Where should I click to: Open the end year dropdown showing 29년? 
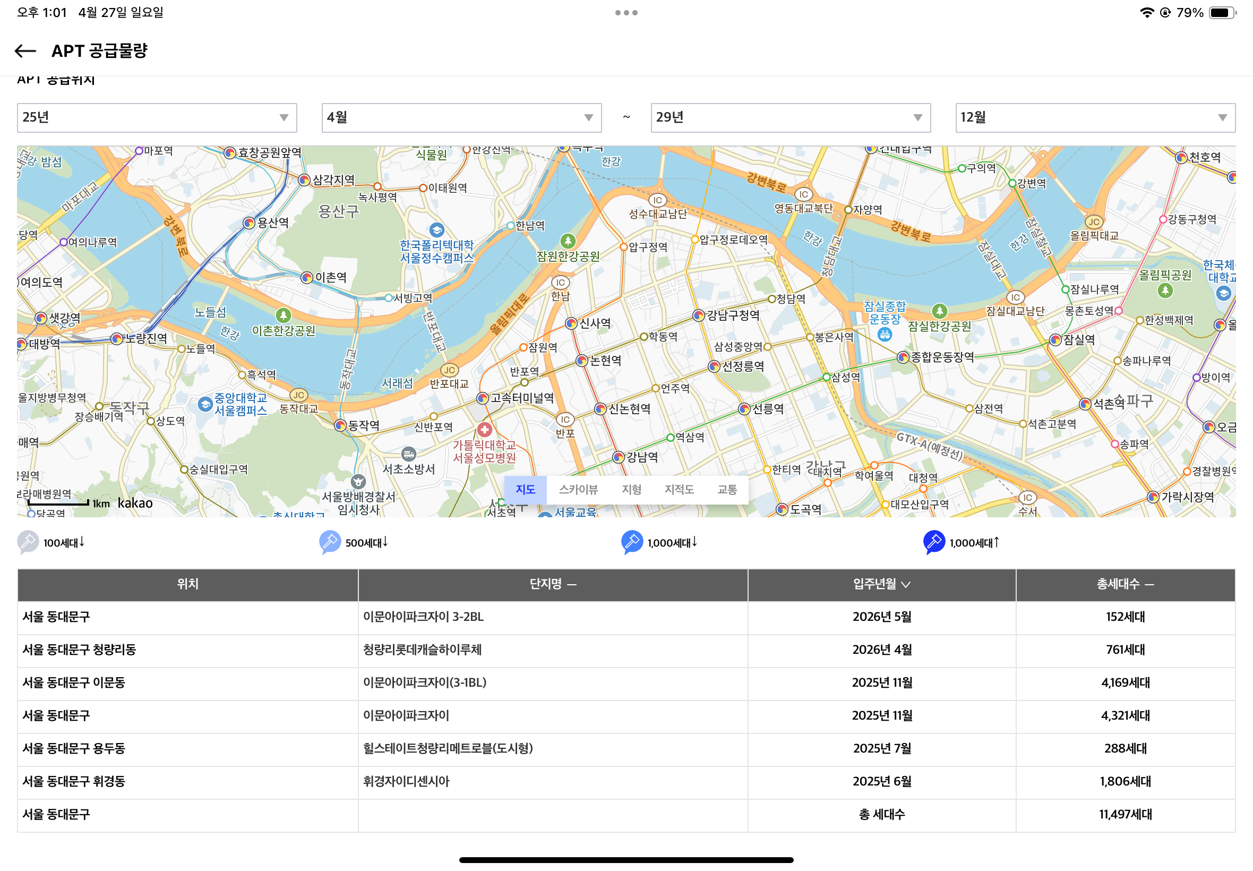tap(791, 118)
